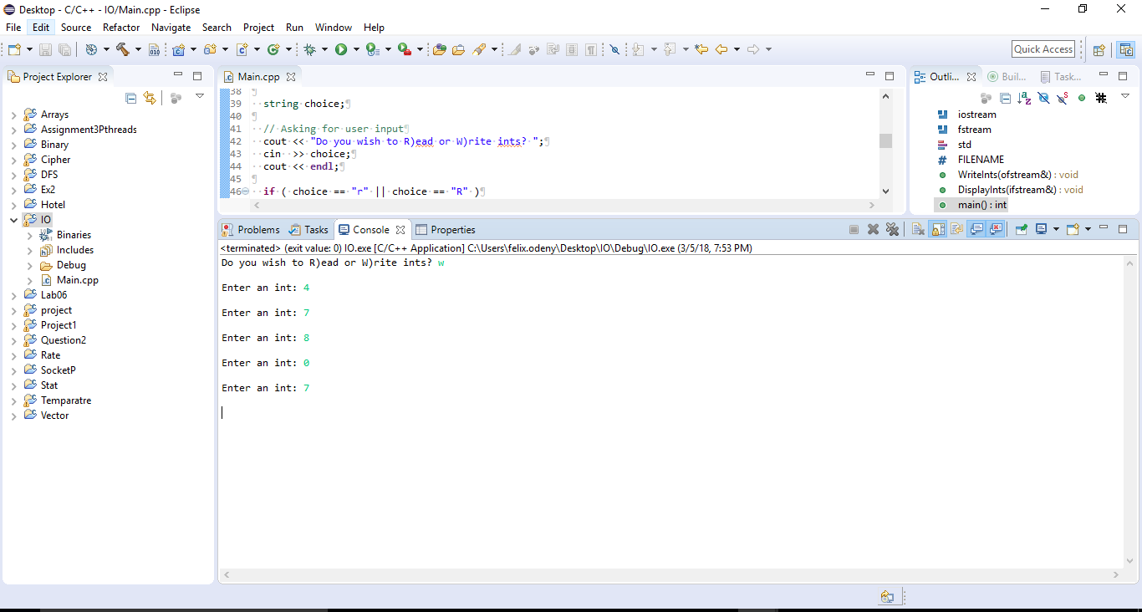Open the Refactor menu
This screenshot has width=1142, height=612.
click(121, 28)
